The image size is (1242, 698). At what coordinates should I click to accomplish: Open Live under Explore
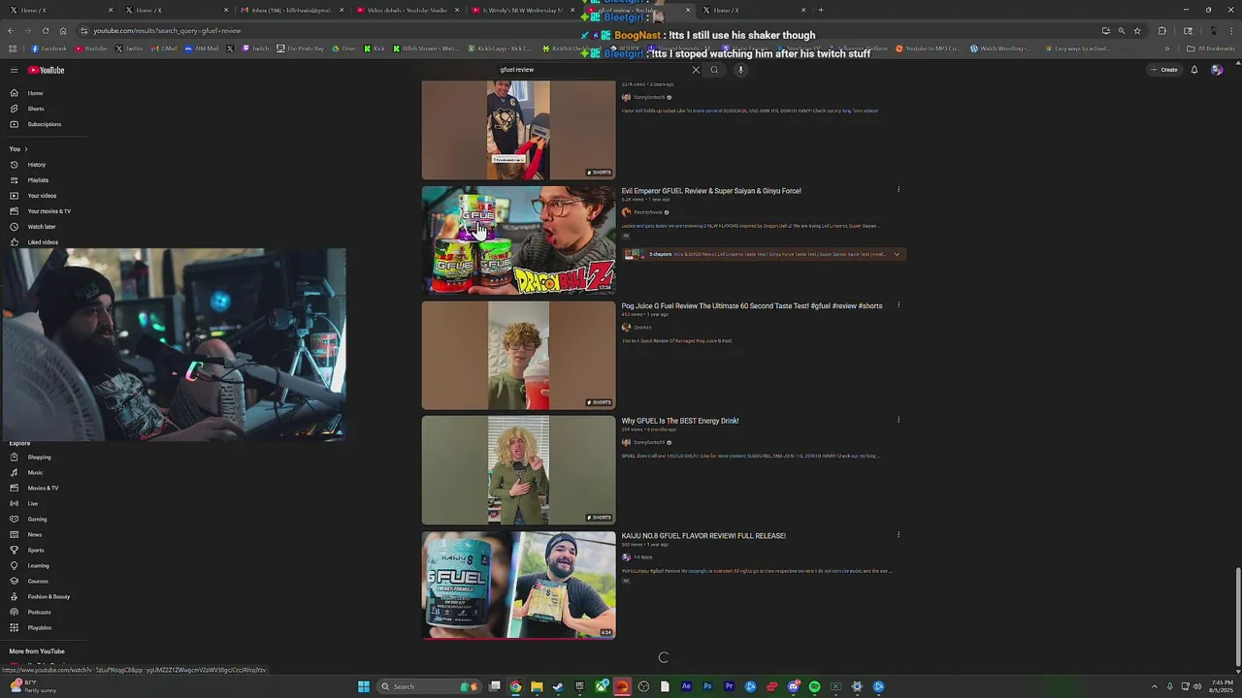[x=32, y=503]
